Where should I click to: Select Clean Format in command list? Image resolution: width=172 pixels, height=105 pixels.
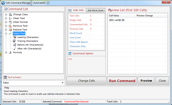coord(20,22)
